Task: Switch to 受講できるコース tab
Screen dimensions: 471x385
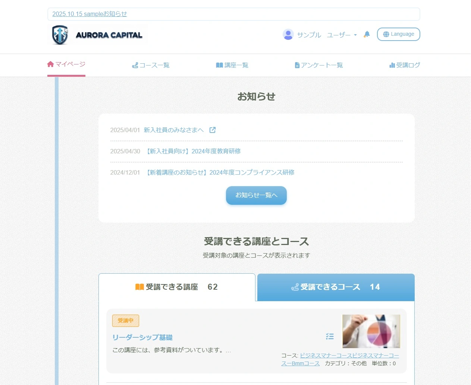Action: click(336, 287)
